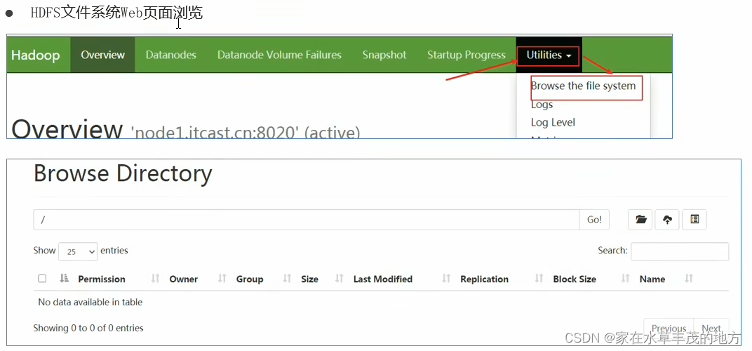Image resolution: width=752 pixels, height=351 pixels.
Task: Click 'Showing 0 to 0 of 0 entries' text
Action: 88,329
